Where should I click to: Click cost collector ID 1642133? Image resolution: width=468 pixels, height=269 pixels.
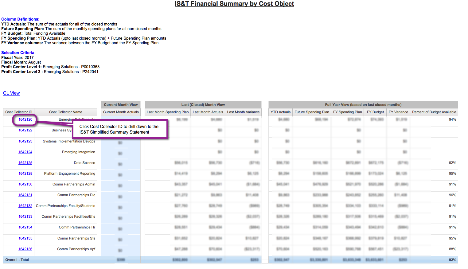(25, 216)
